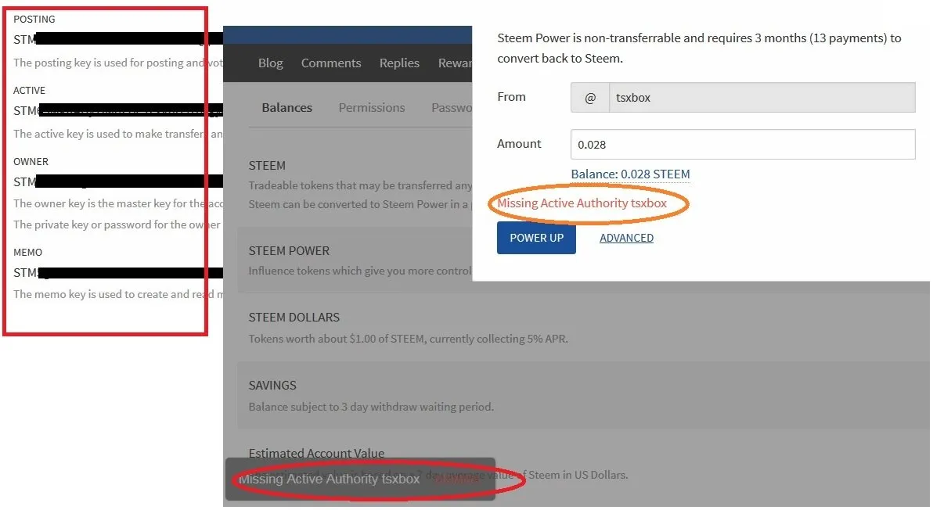Click the Balance: 0.028 STEEM link
The width and height of the screenshot is (951, 510).
tap(630, 174)
